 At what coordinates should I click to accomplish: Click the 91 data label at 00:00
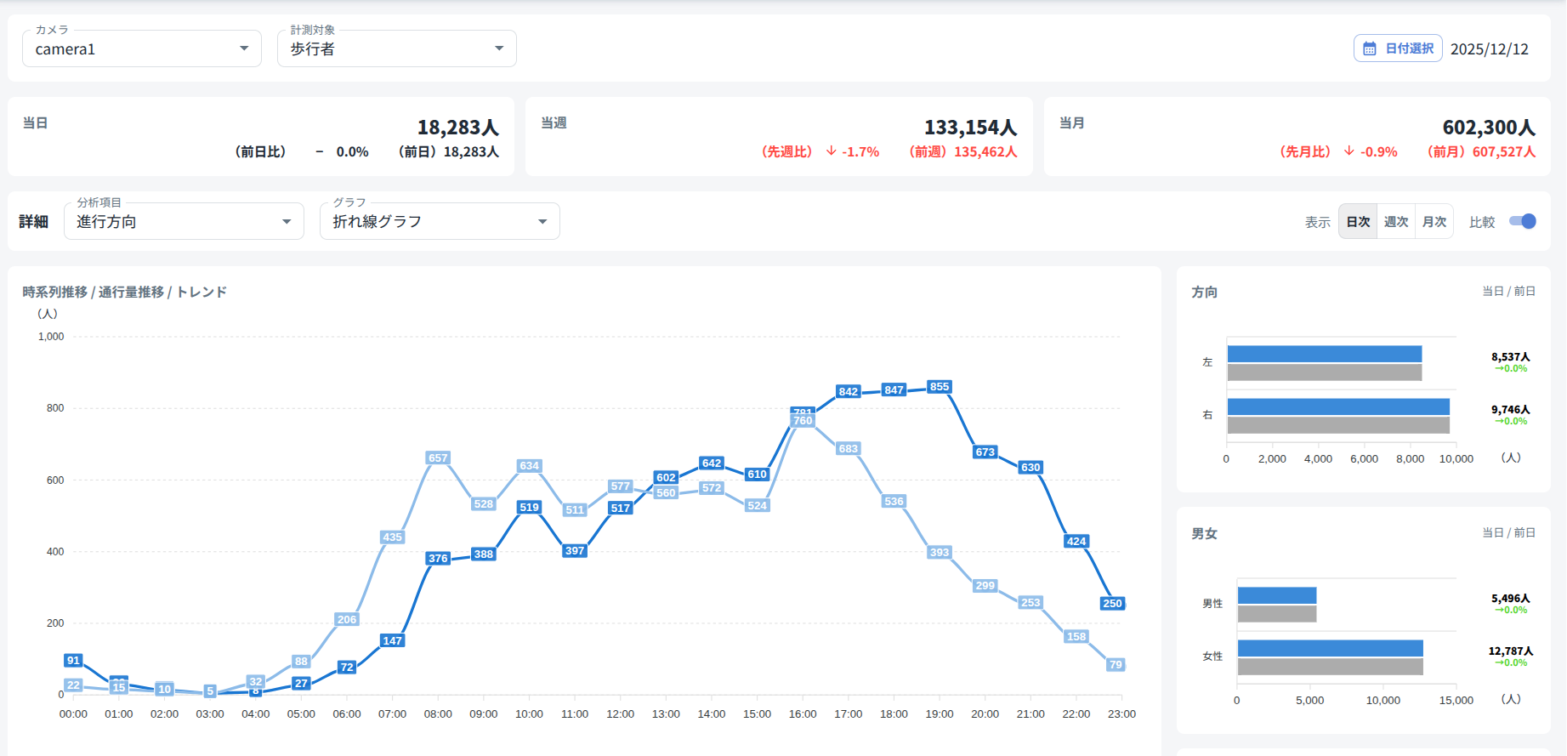74,661
